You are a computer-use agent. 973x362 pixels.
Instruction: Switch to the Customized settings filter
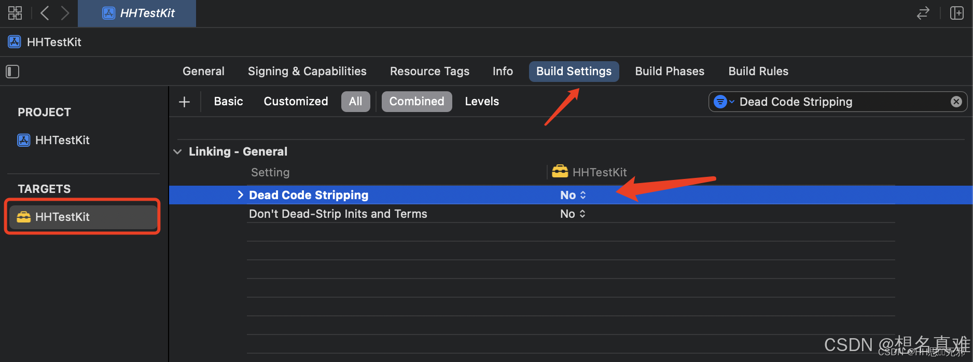tap(296, 101)
